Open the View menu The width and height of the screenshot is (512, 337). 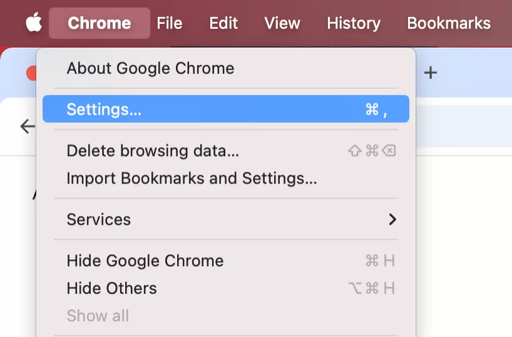[x=282, y=23]
